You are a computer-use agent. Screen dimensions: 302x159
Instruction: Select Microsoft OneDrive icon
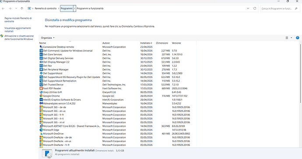[41, 134]
